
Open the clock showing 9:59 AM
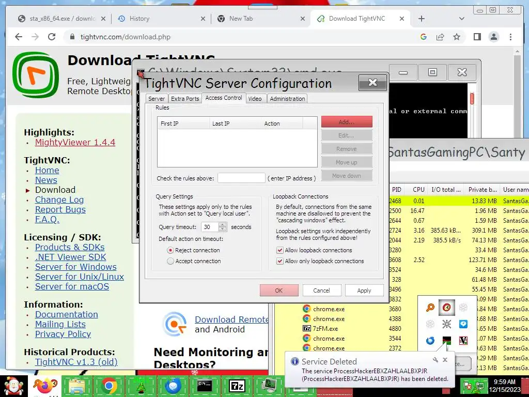click(505, 386)
